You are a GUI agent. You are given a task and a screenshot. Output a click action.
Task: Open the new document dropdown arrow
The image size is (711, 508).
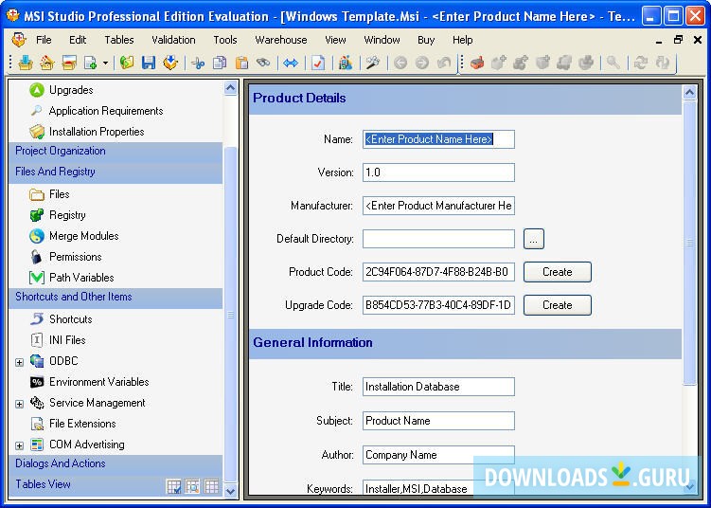click(x=105, y=63)
